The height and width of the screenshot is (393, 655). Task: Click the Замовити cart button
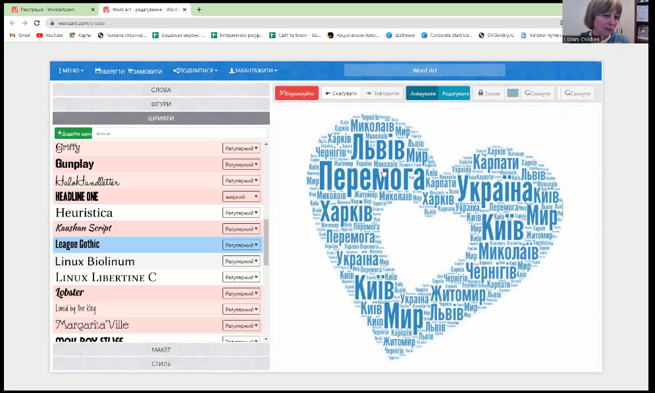pos(145,71)
